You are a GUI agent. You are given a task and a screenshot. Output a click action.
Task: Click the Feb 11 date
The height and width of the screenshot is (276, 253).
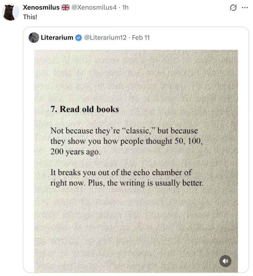pyautogui.click(x=141, y=37)
